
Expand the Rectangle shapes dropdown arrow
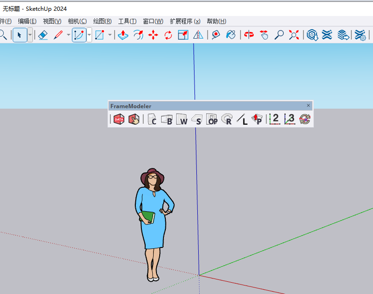coord(110,35)
